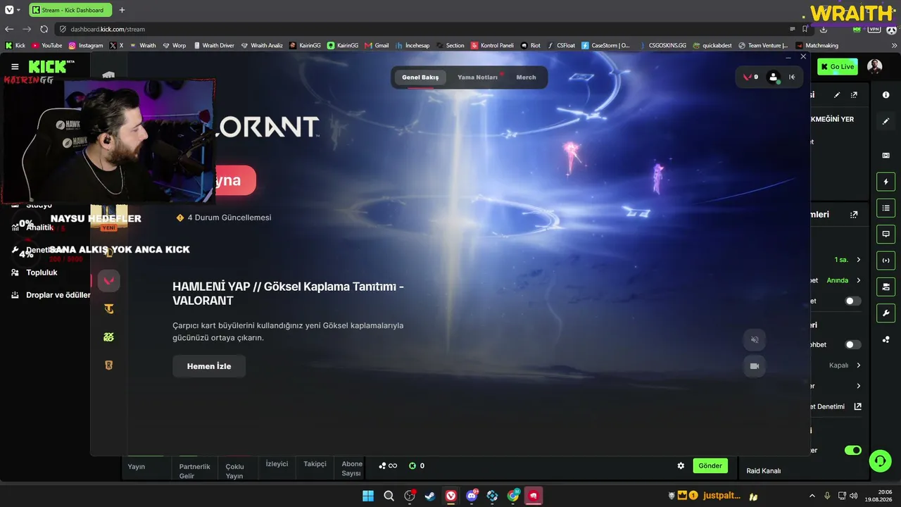Viewport: 901px width, 507px height.
Task: Open the 4 Durum Güncellemesi status link
Action: tap(224, 218)
